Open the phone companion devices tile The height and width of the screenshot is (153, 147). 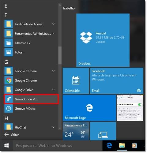tap(103, 131)
